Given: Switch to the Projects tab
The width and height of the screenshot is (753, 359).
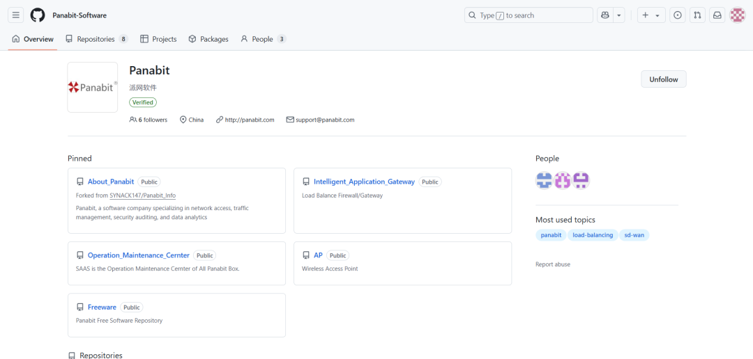Looking at the screenshot, I should coord(158,39).
